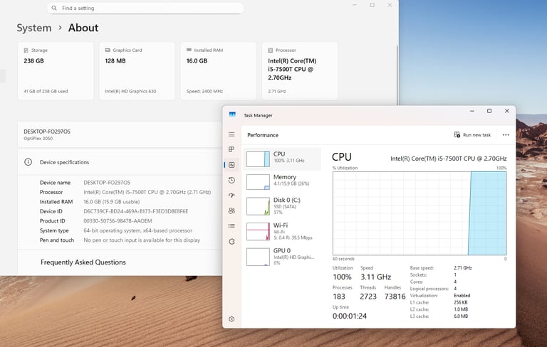Image resolution: width=547 pixels, height=347 pixels.
Task: Click Run new task button
Action: pyautogui.click(x=472, y=135)
